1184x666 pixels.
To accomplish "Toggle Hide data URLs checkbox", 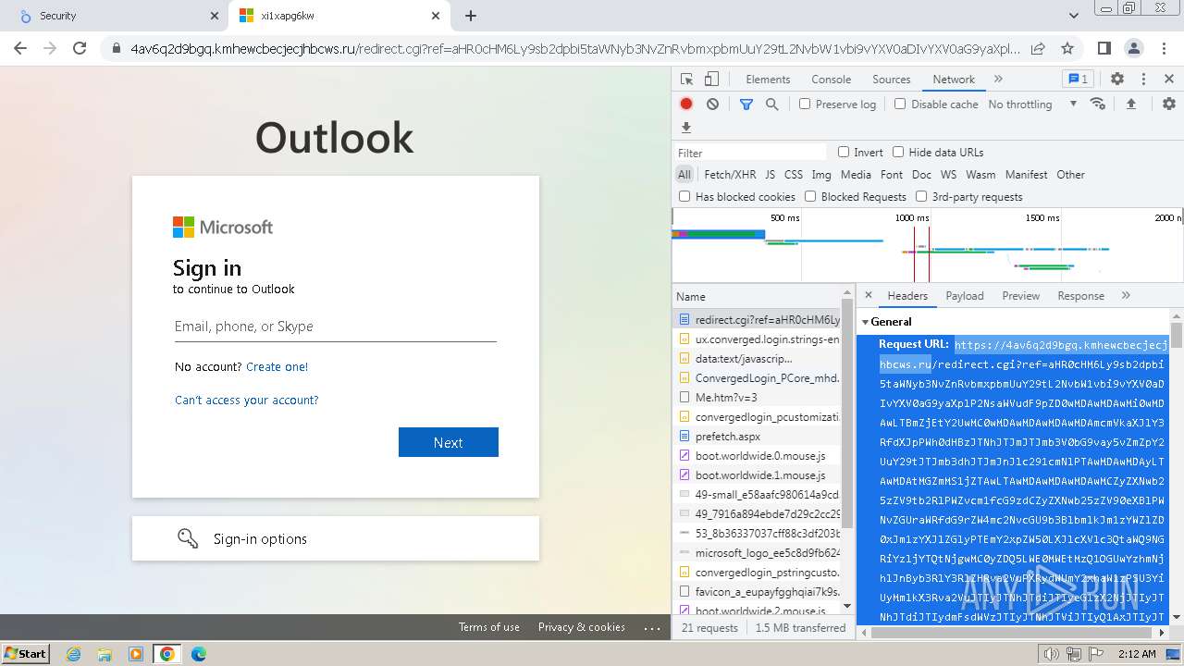I will pos(898,153).
